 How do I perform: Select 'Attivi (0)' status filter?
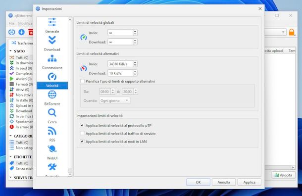pyautogui.click(x=20, y=90)
